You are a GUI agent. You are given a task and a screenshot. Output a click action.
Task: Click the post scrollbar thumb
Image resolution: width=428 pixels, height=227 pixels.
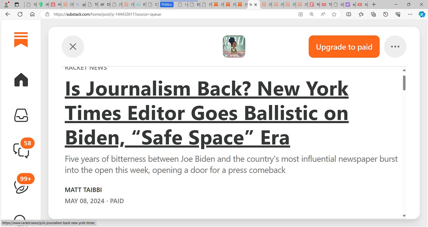click(404, 83)
